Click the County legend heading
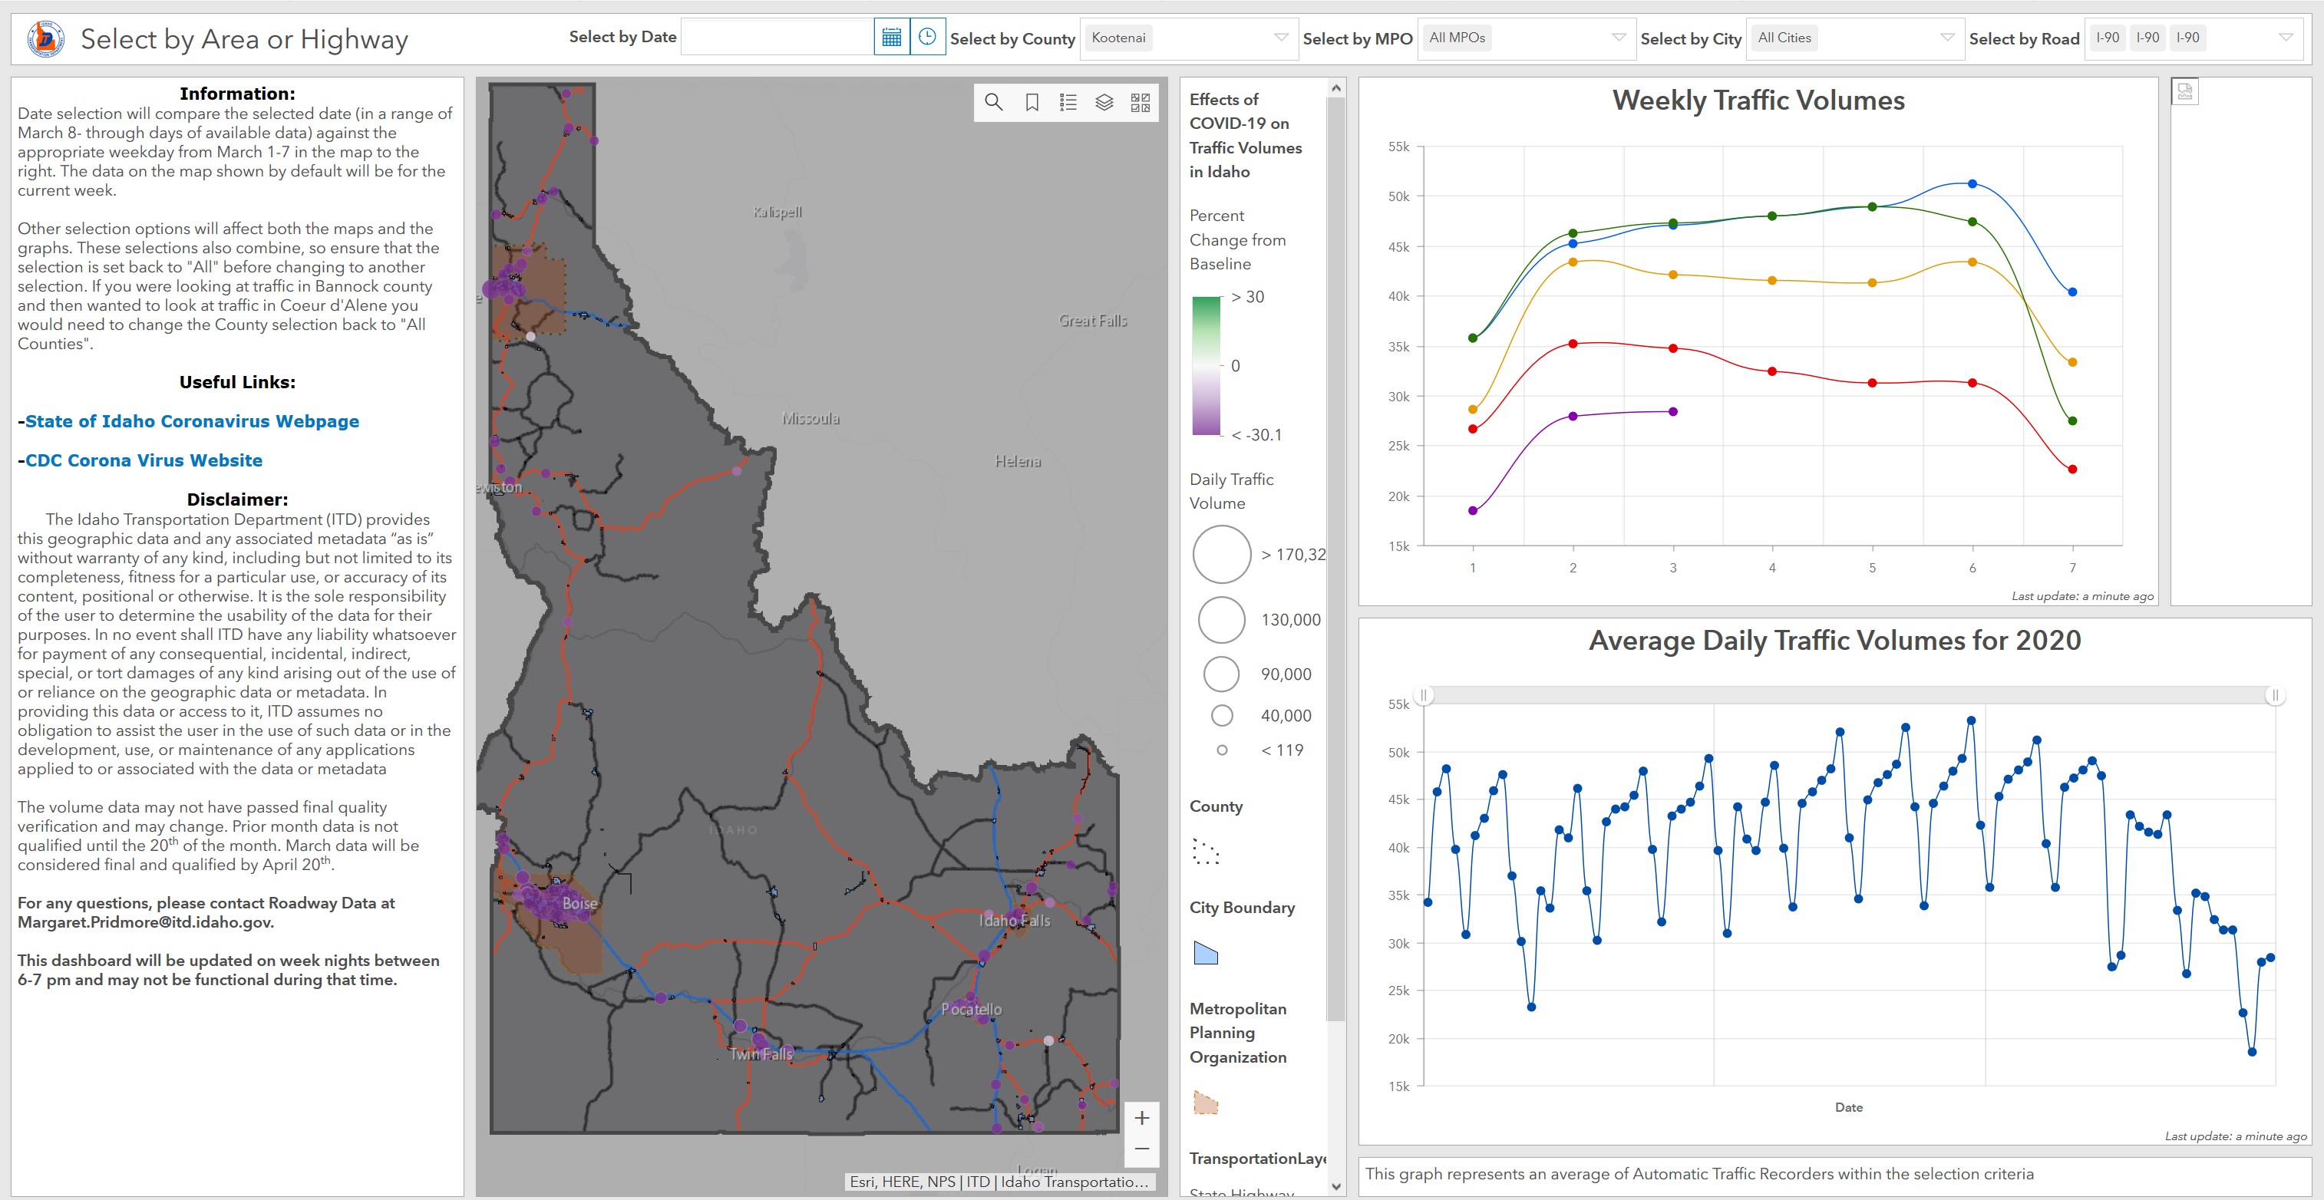 pyautogui.click(x=1215, y=806)
